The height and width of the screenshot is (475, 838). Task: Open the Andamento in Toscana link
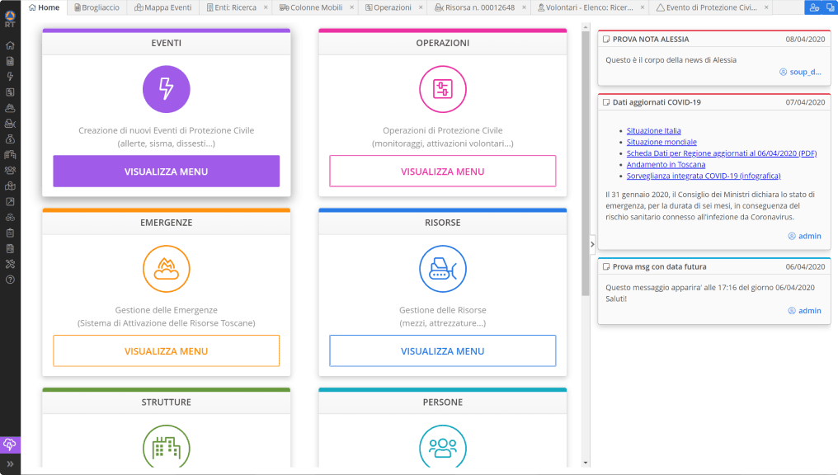[x=666, y=165]
